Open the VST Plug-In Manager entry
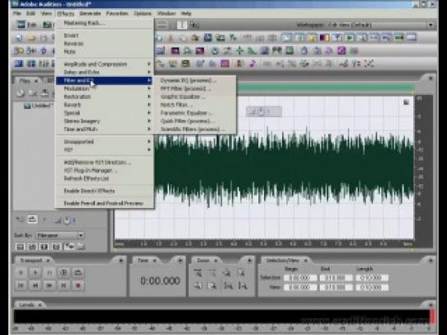The height and width of the screenshot is (335, 447). tap(104, 170)
